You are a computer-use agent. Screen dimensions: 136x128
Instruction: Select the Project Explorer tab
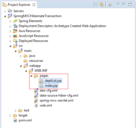[19, 5]
